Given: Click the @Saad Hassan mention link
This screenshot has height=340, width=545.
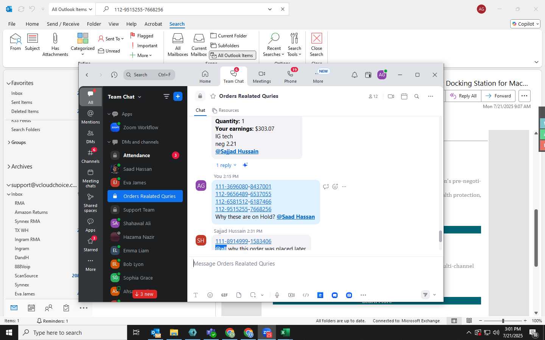Looking at the screenshot, I should tap(296, 217).
